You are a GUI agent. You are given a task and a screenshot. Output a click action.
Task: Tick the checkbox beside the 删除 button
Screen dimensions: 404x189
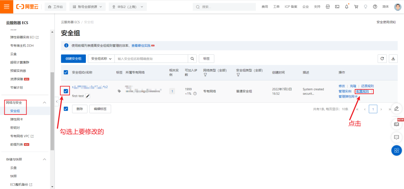tap(66, 108)
